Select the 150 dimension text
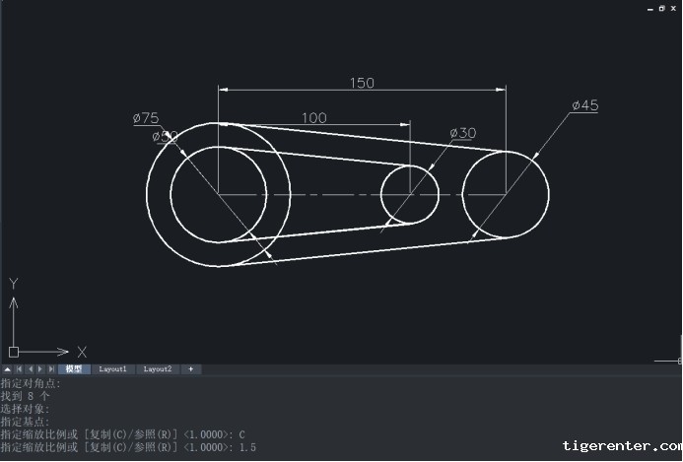Viewport: 683px width, 462px height. [x=362, y=83]
